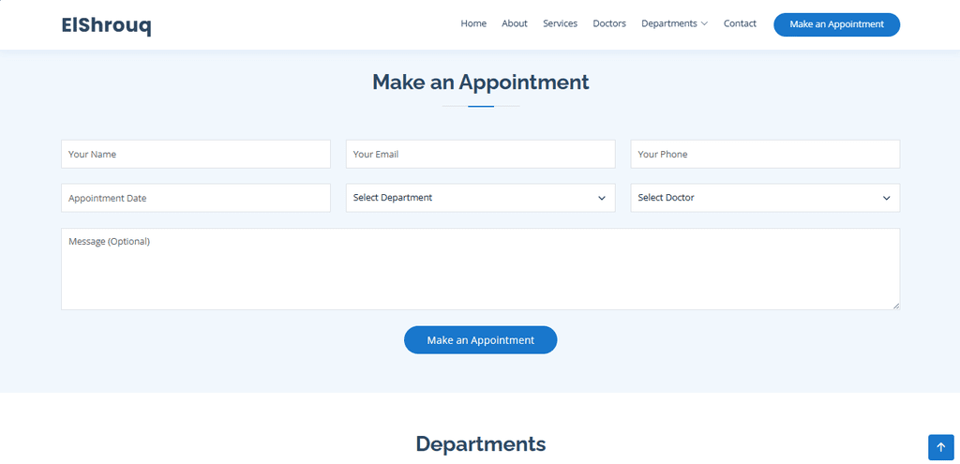Expand the Departments nav dropdown

[x=675, y=23]
